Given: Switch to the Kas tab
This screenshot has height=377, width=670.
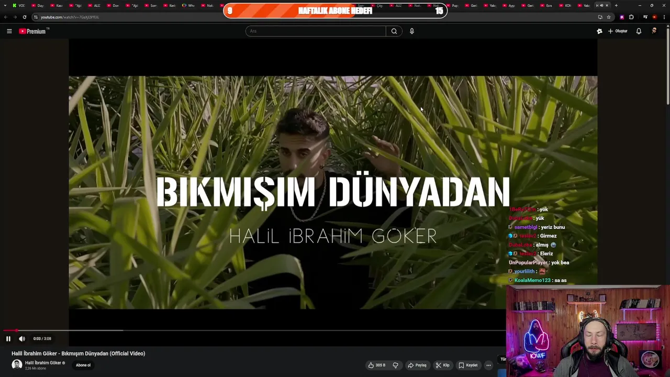Looking at the screenshot, I should 57,5.
